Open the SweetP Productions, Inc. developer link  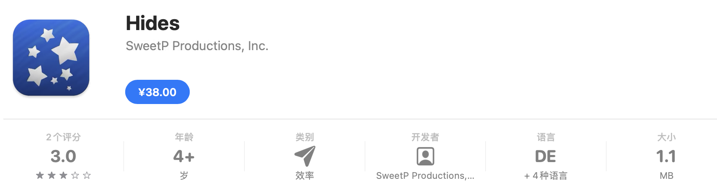pyautogui.click(x=197, y=46)
